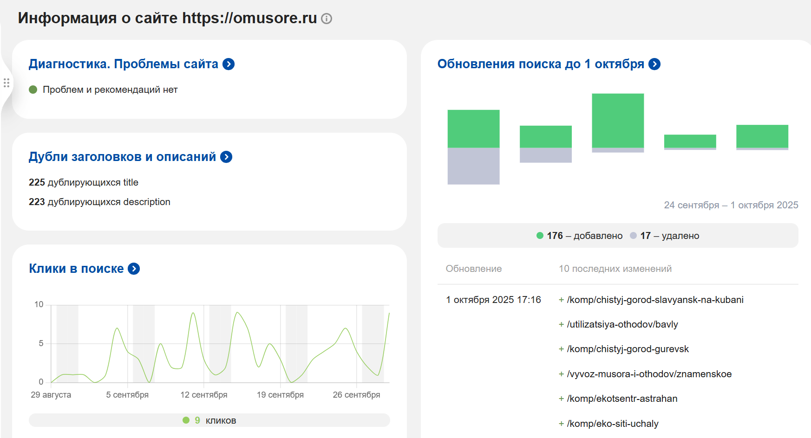This screenshot has height=438, width=811.
Task: Click the arrow icon next to Диагностика. Проблемы сайта
Action: point(229,64)
